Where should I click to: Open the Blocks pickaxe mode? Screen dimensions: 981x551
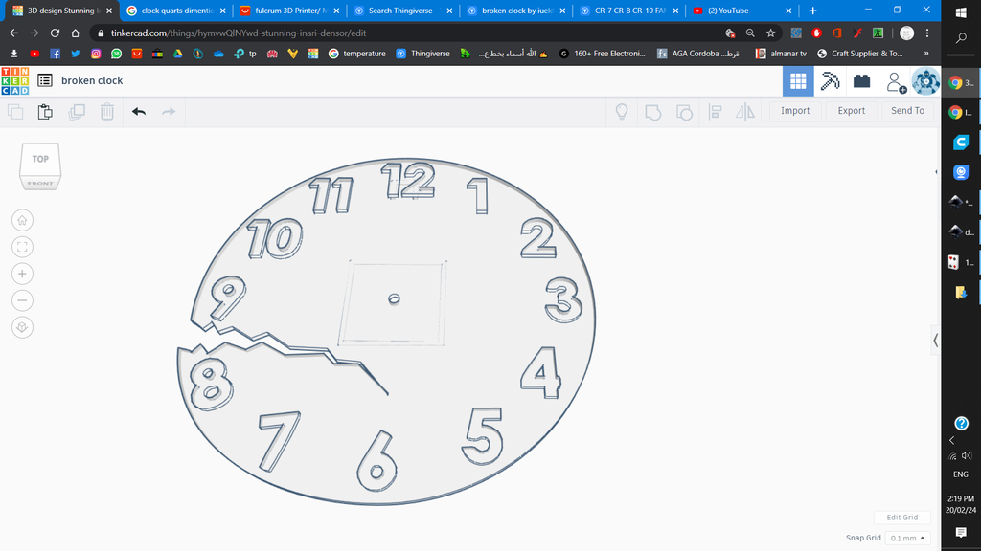coord(830,81)
